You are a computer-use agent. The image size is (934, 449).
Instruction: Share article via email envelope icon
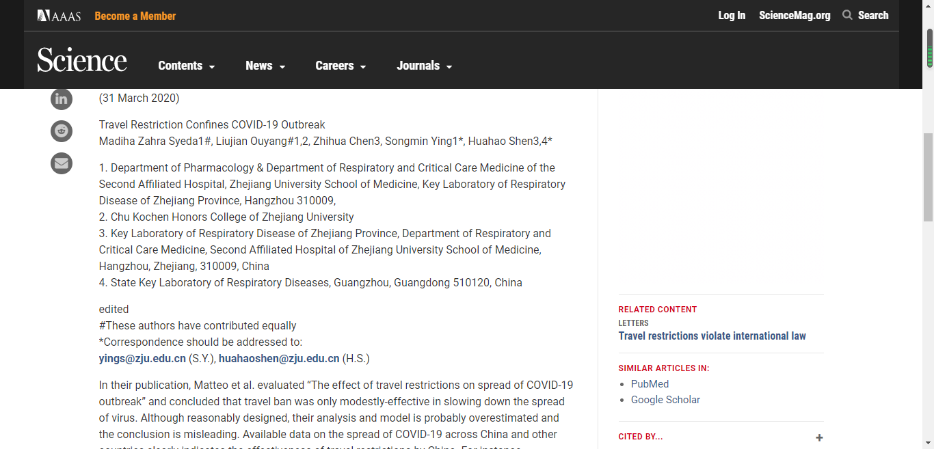[x=62, y=163]
